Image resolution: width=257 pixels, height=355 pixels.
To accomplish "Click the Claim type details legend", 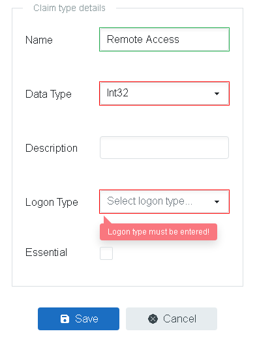I will (x=69, y=8).
